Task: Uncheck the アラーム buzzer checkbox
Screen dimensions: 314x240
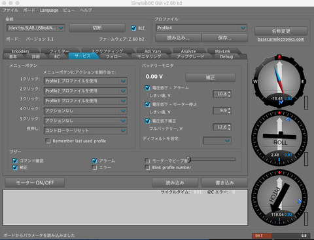Action: 94,161
